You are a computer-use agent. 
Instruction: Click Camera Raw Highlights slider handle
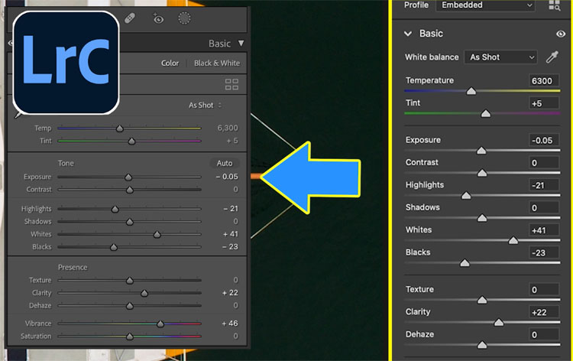tap(466, 195)
